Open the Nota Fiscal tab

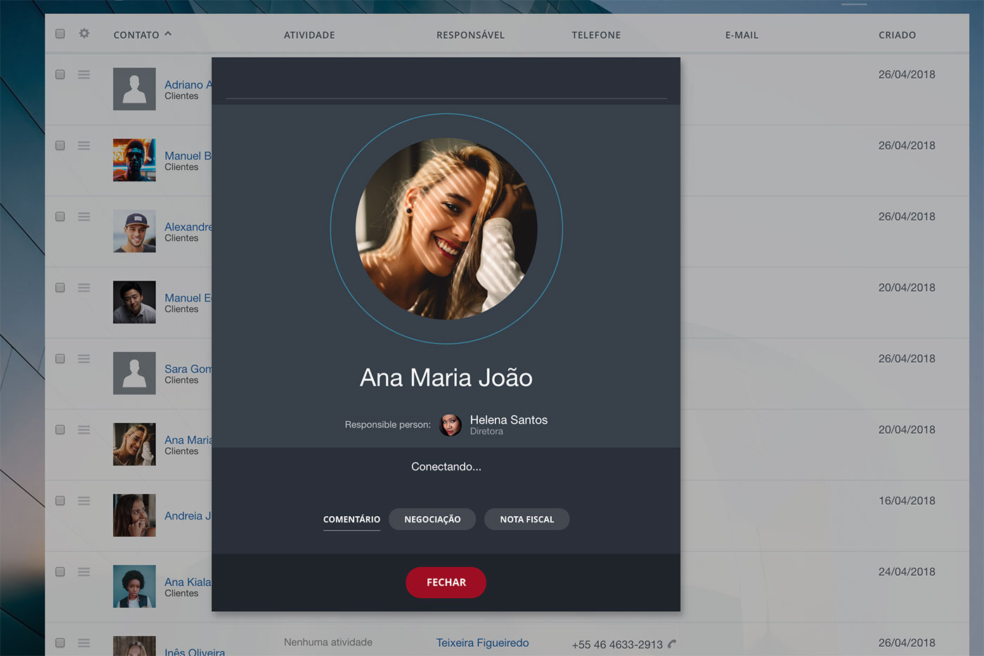coord(526,520)
